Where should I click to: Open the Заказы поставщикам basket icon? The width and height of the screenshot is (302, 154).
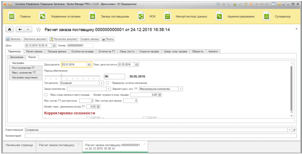coord(92,17)
